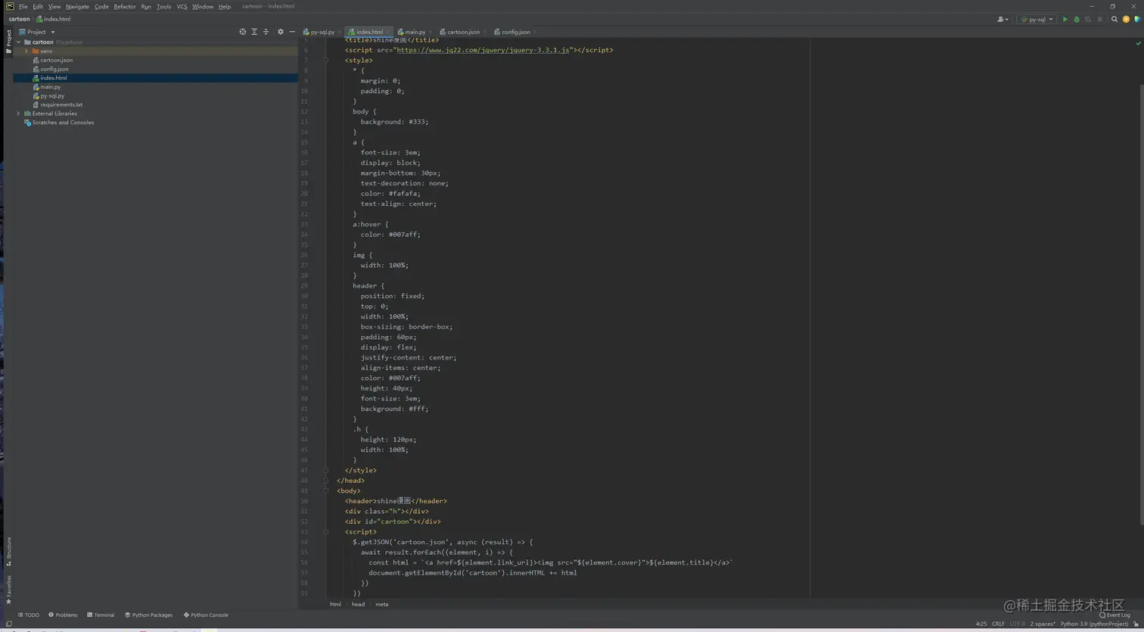Open the py-sql run configuration dropdown
The width and height of the screenshot is (1144, 632).
(x=1036, y=20)
